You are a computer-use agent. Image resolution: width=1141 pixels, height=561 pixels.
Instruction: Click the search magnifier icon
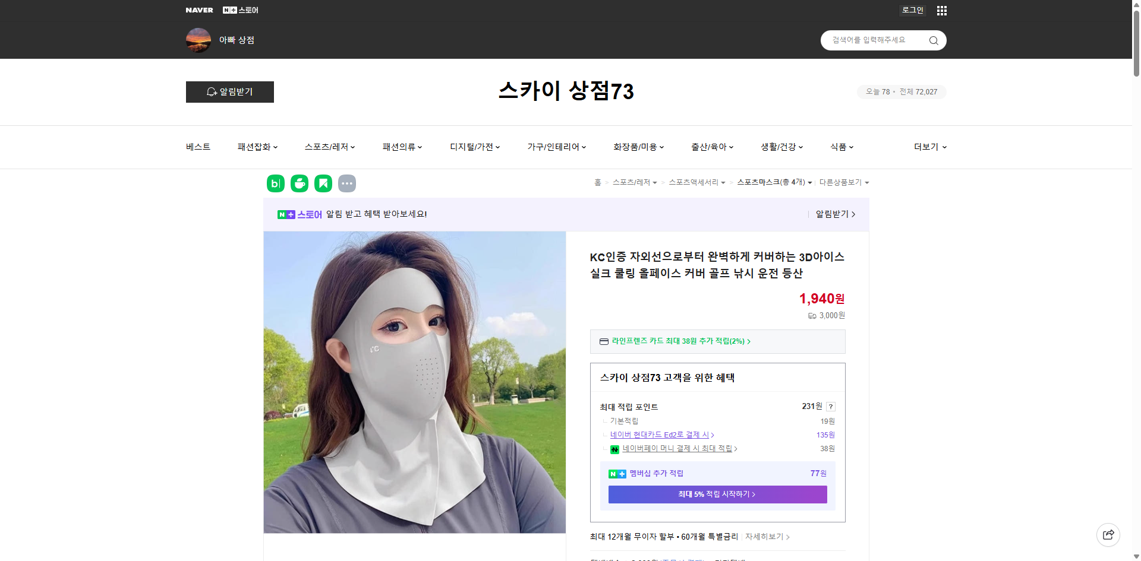(933, 40)
